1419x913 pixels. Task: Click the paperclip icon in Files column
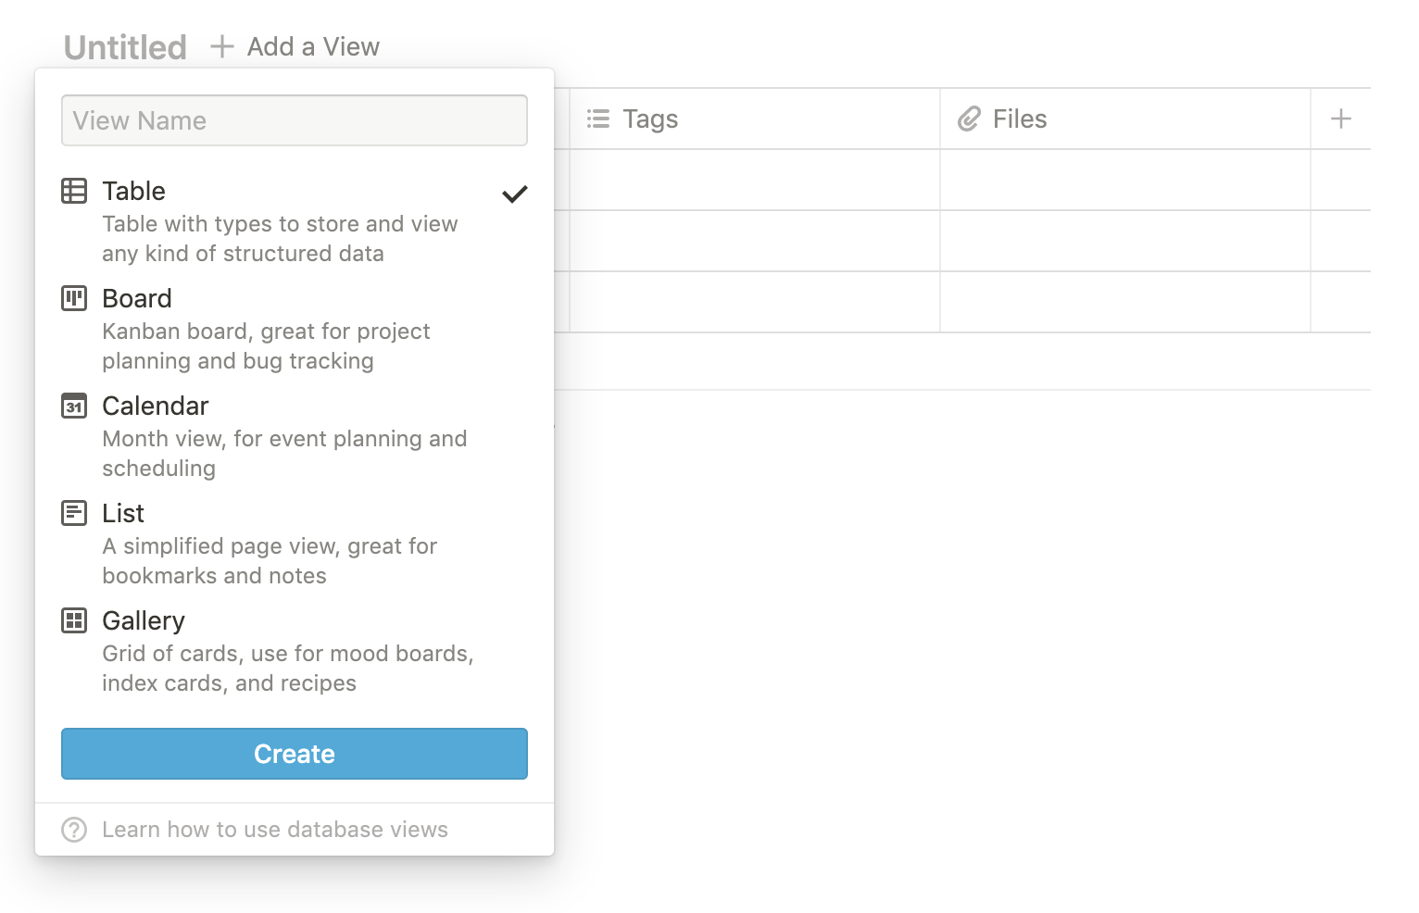click(969, 119)
